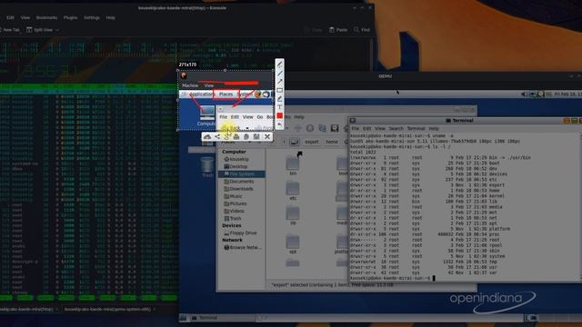Click export path button in location bar
582x327 pixels.
(x=312, y=142)
